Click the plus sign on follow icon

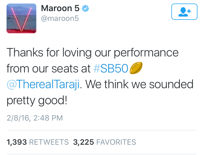[x=189, y=11]
